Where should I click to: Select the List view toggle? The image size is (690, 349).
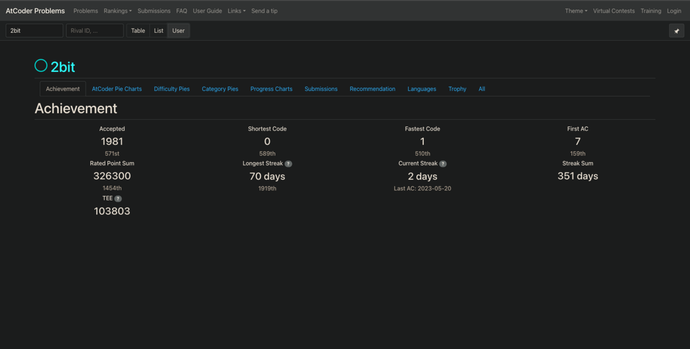tap(159, 31)
